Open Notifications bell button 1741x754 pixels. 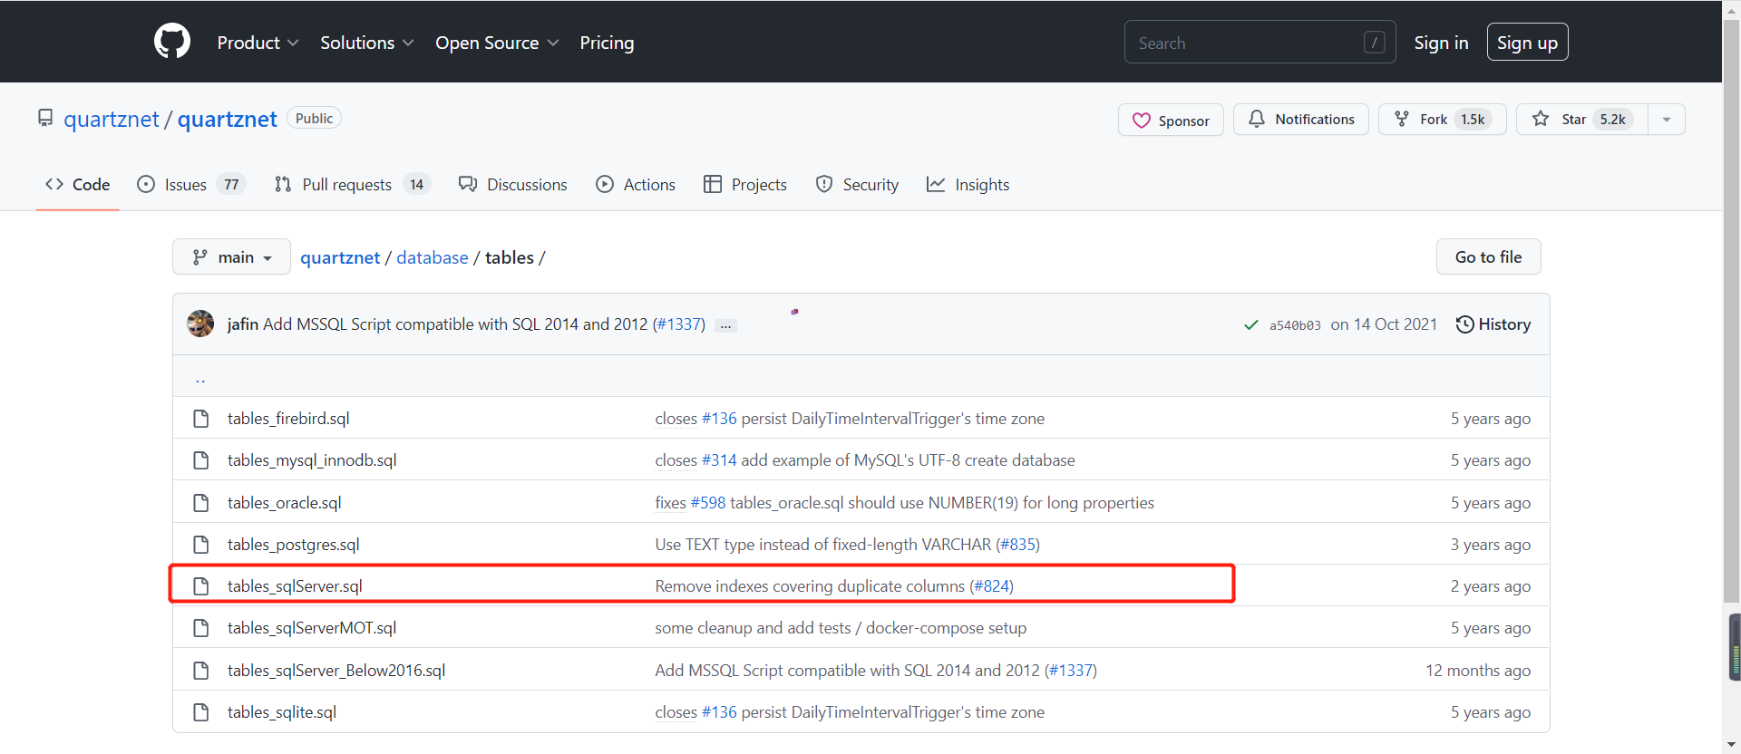1300,120
